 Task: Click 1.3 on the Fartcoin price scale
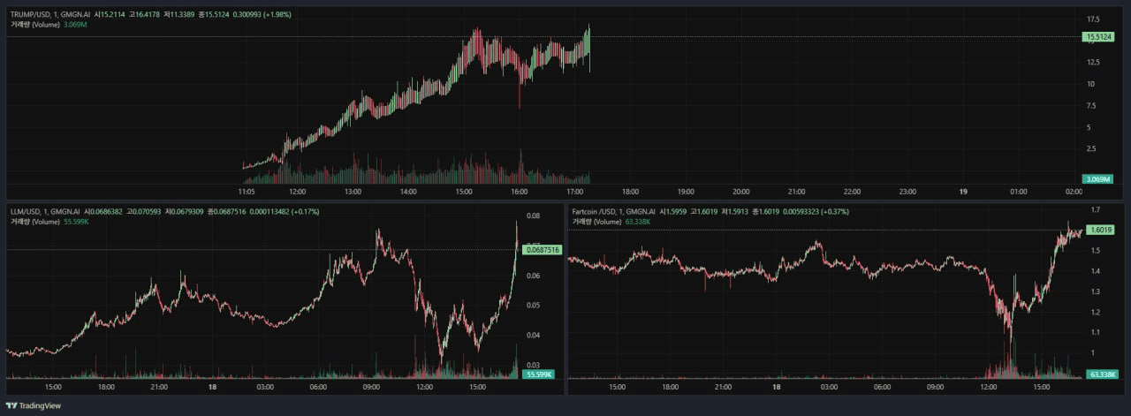pos(1094,291)
